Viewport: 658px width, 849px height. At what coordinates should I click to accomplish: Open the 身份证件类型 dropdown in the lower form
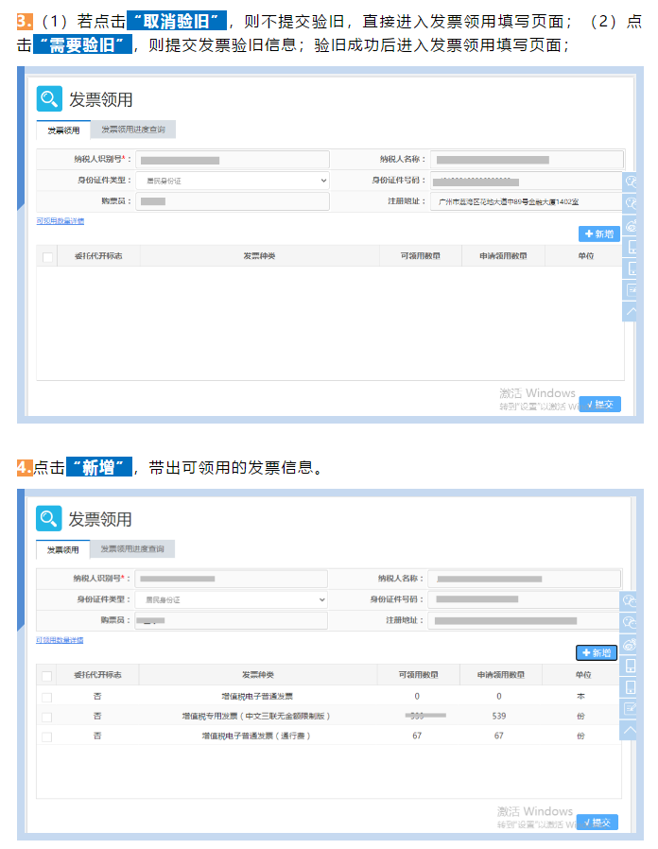[x=231, y=599]
